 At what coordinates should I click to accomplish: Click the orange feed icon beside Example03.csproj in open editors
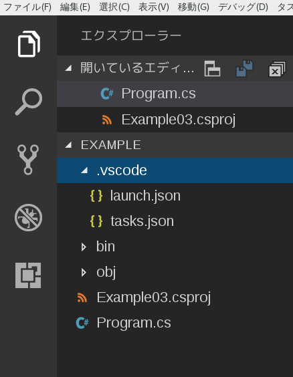(x=107, y=120)
